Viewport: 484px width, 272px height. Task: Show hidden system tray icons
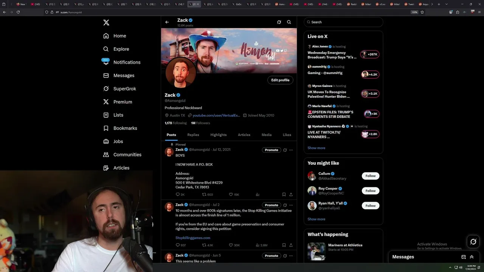pos(450,267)
